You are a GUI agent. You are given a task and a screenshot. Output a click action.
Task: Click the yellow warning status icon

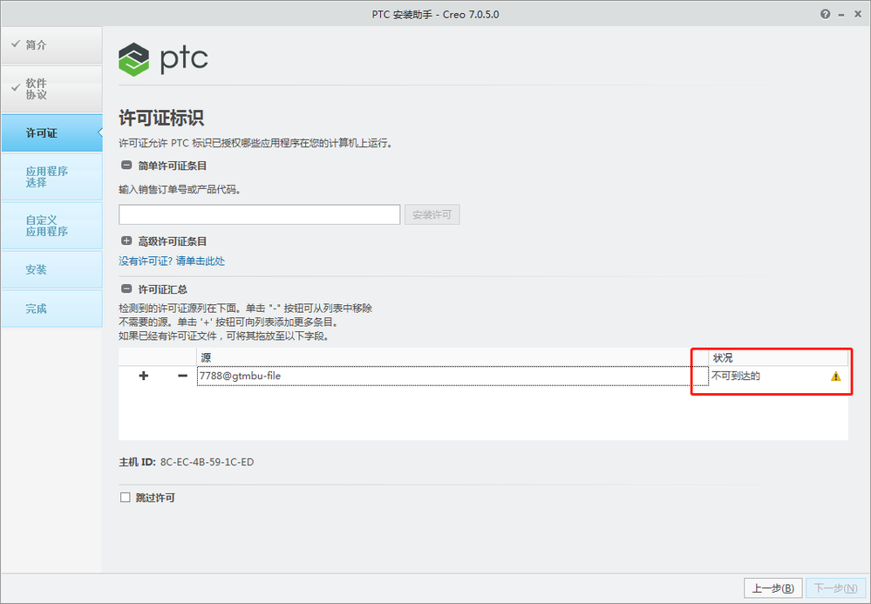click(835, 377)
